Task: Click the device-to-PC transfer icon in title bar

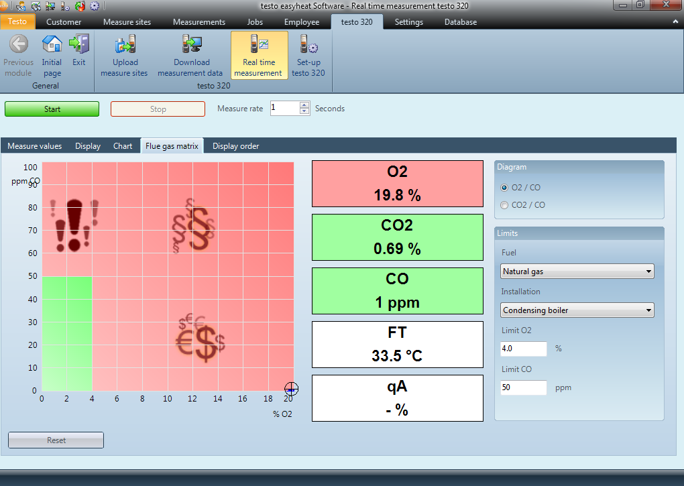Action: point(50,6)
